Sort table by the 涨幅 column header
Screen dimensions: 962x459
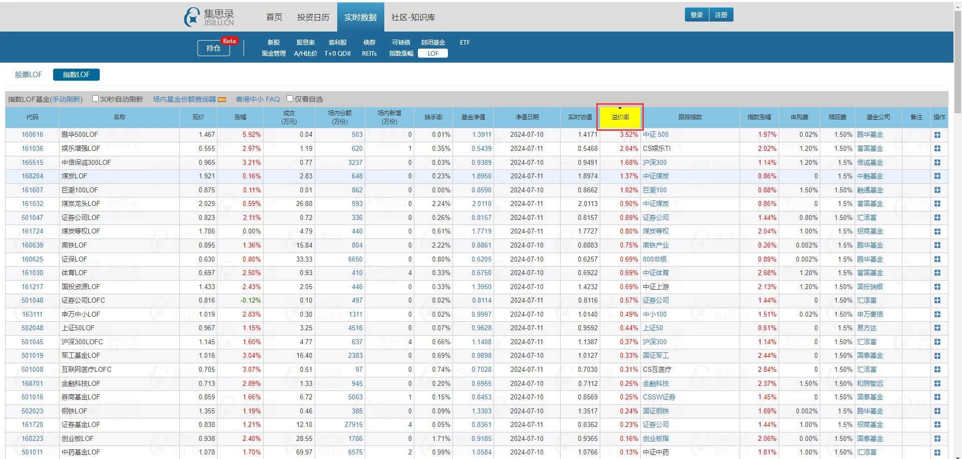click(x=241, y=117)
